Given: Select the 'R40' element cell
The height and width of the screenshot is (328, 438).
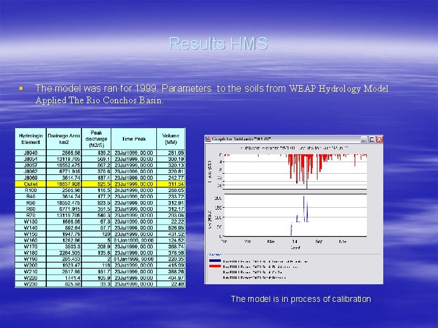Looking at the screenshot, I should [x=31, y=196].
